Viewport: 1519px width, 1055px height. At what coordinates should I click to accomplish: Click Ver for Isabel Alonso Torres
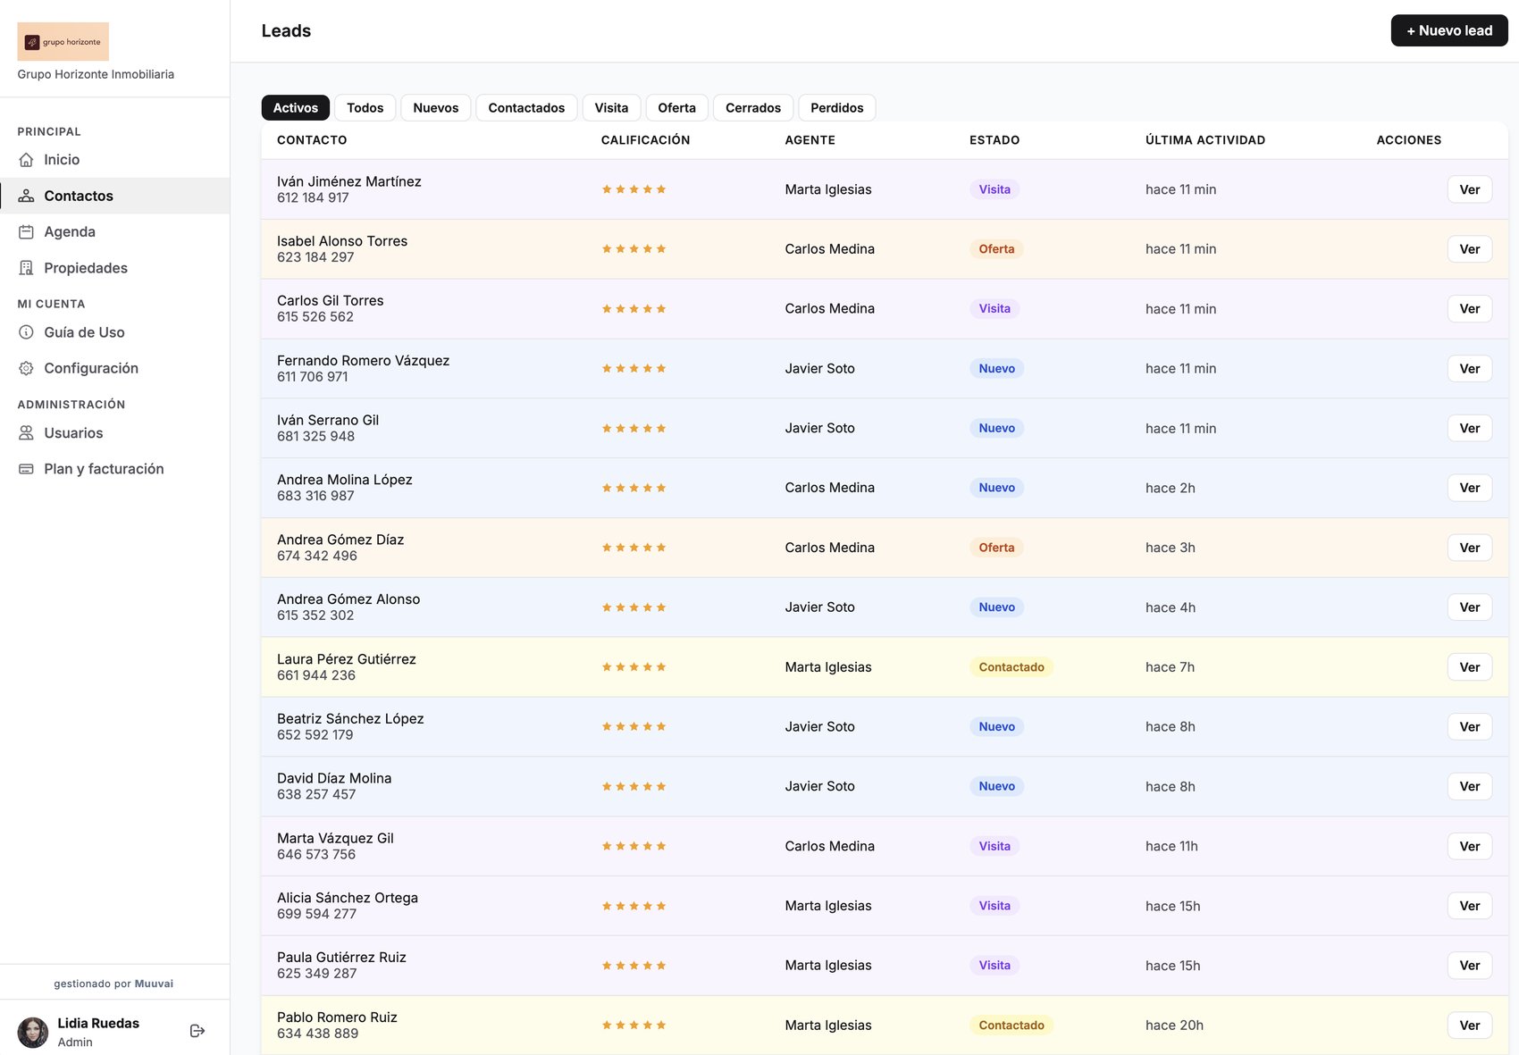[1470, 249]
